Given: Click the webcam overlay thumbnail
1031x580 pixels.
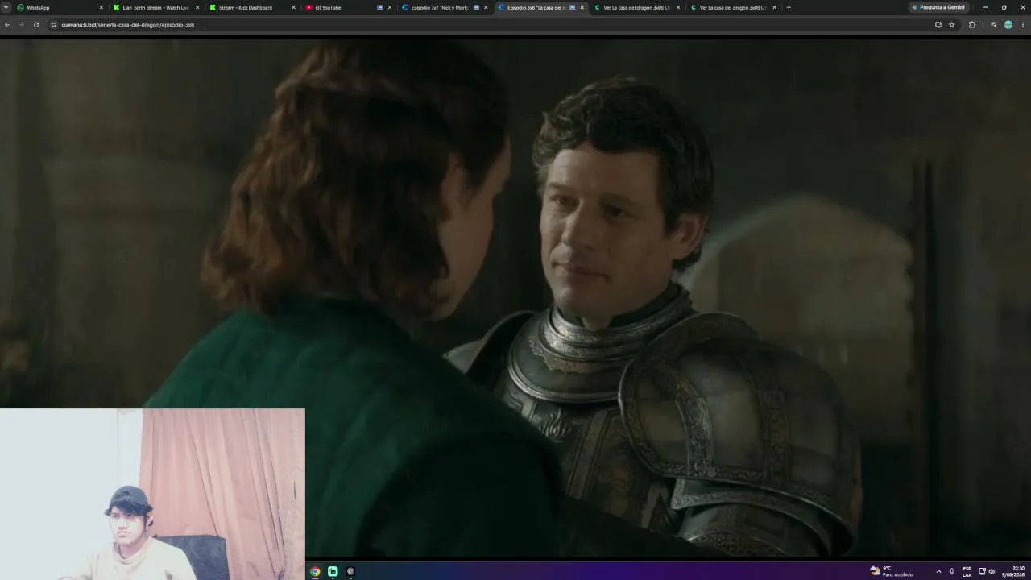Looking at the screenshot, I should (152, 494).
